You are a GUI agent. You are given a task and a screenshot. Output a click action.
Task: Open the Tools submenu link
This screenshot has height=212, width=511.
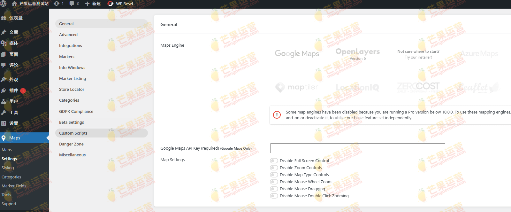tap(6, 195)
